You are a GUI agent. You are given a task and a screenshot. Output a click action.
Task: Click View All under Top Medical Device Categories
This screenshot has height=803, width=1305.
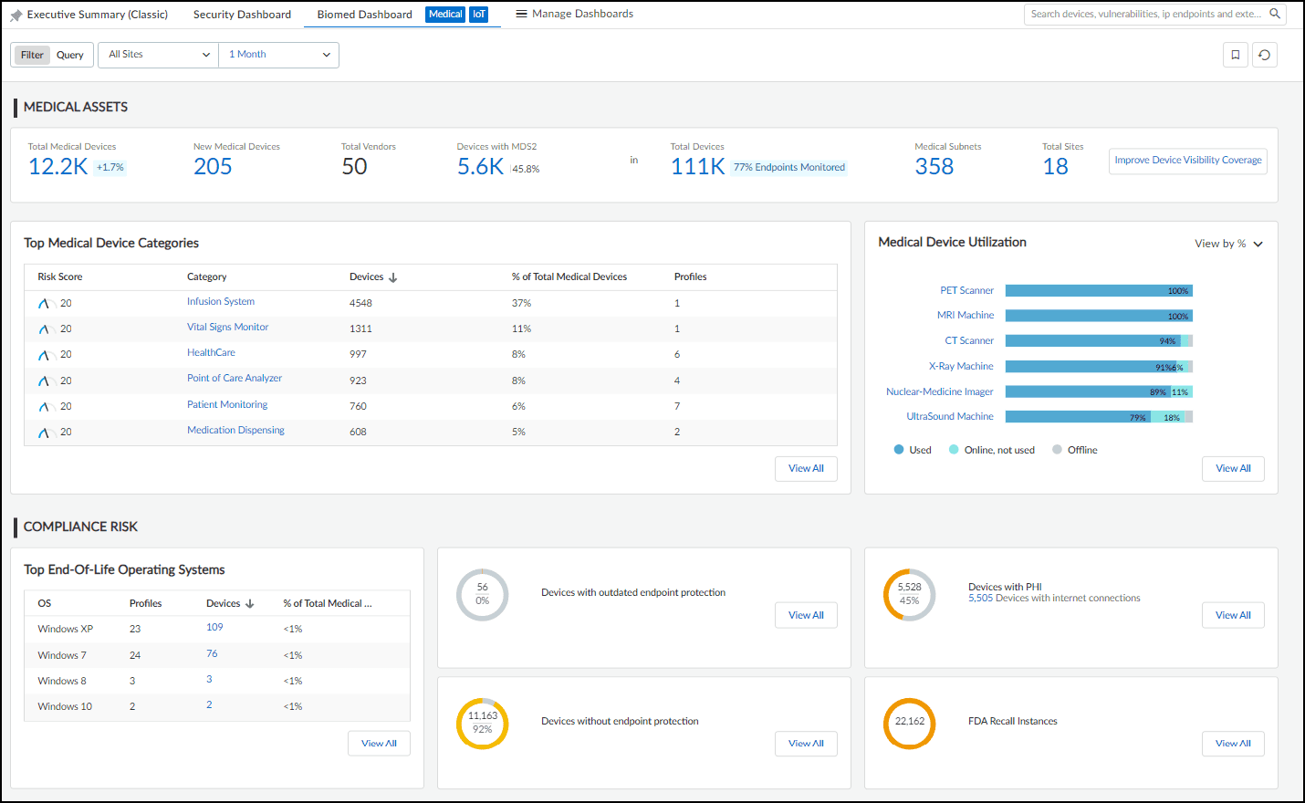[806, 469]
